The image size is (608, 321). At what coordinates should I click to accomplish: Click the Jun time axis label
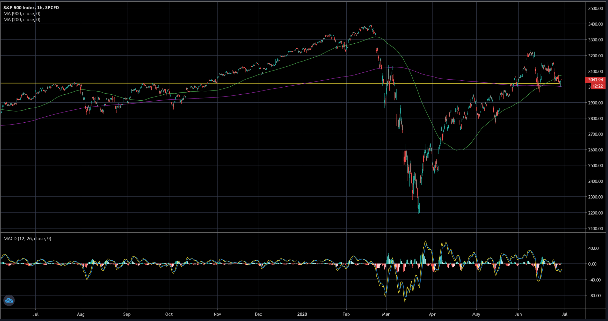coord(518,314)
